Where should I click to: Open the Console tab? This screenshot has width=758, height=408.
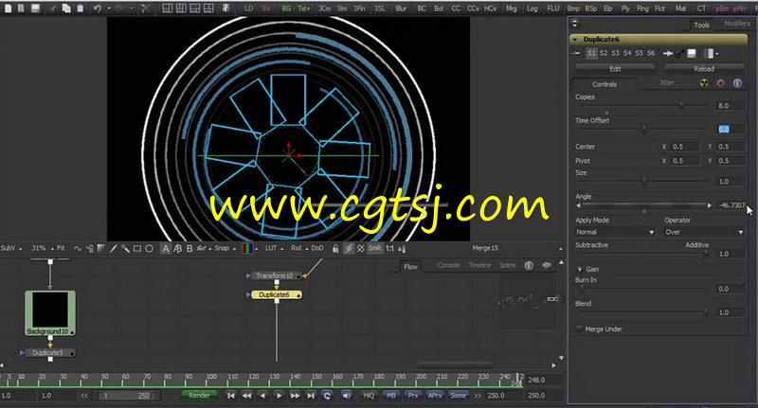[x=448, y=265]
